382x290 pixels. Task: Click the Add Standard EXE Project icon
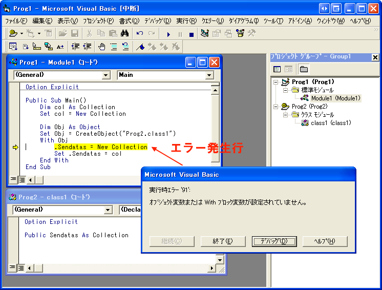pos(13,33)
